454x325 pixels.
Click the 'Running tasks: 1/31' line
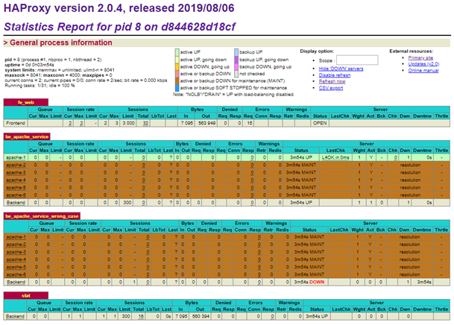coord(40,86)
